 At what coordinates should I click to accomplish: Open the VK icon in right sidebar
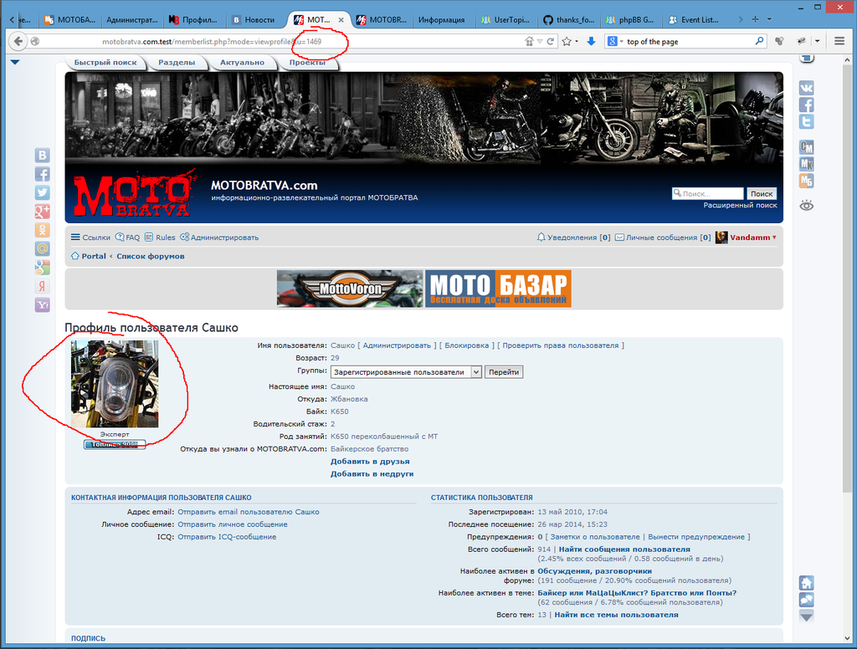pyautogui.click(x=807, y=88)
